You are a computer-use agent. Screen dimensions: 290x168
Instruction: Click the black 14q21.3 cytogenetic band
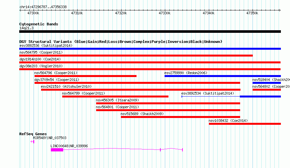click(150, 32)
